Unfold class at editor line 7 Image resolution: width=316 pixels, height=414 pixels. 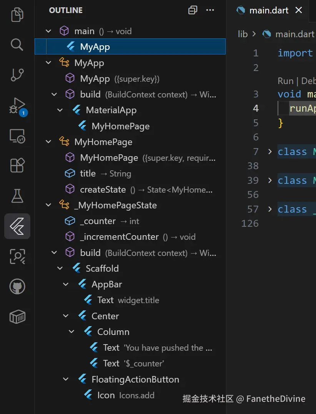[x=270, y=152]
